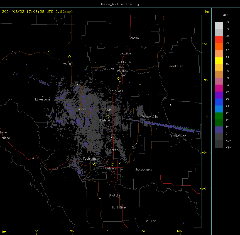Image resolution: width=240 pixels, height=235 pixels.
Task: Click the Lake Louise label
Action: [x=5, y=135]
